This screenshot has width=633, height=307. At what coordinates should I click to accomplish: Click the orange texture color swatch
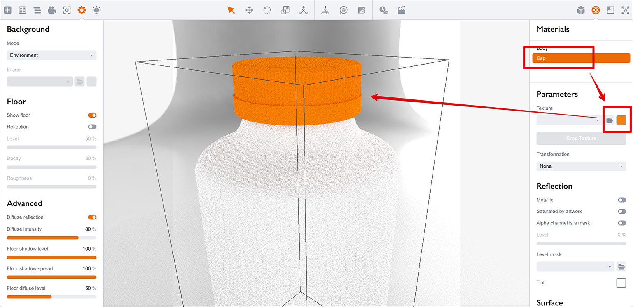point(621,120)
